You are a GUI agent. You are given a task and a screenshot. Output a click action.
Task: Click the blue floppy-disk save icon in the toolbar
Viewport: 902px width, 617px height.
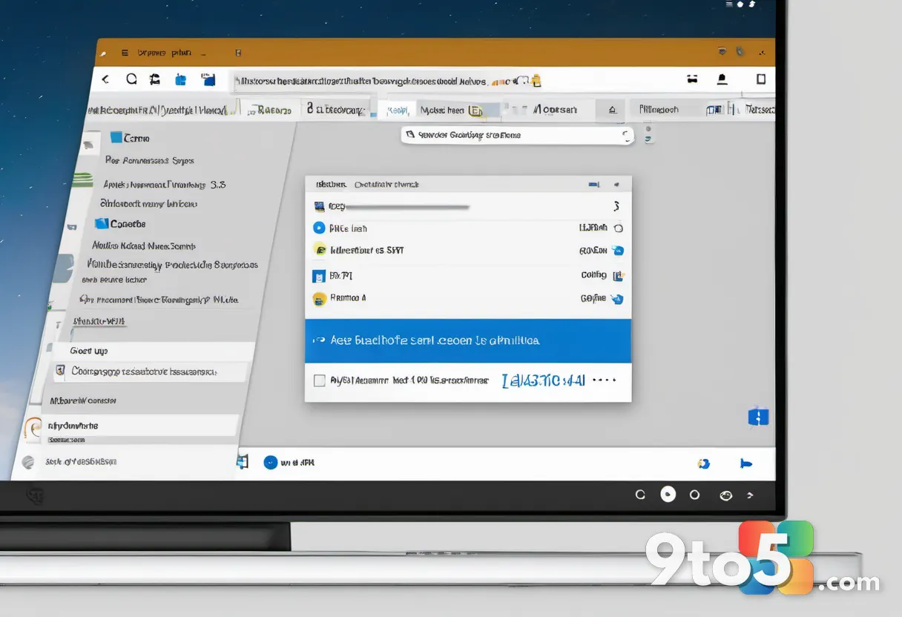point(208,79)
